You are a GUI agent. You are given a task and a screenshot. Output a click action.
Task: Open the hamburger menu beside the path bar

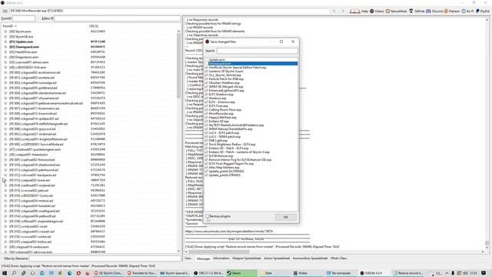click(5, 11)
